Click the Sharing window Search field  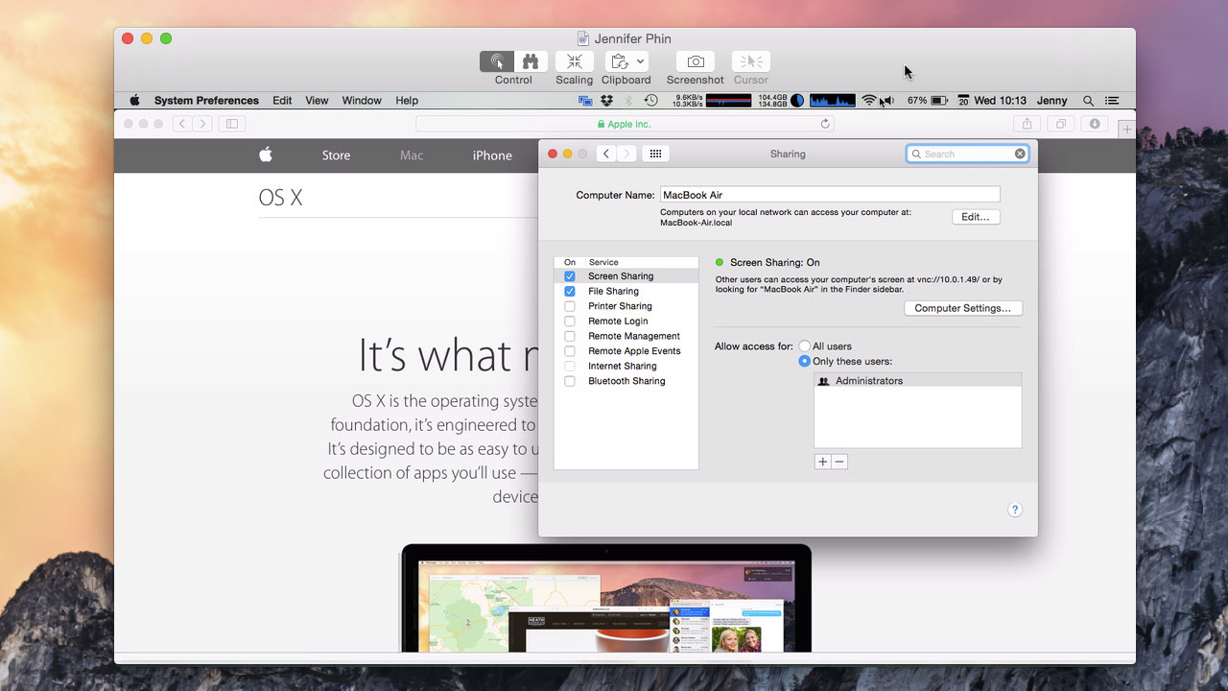pos(967,154)
